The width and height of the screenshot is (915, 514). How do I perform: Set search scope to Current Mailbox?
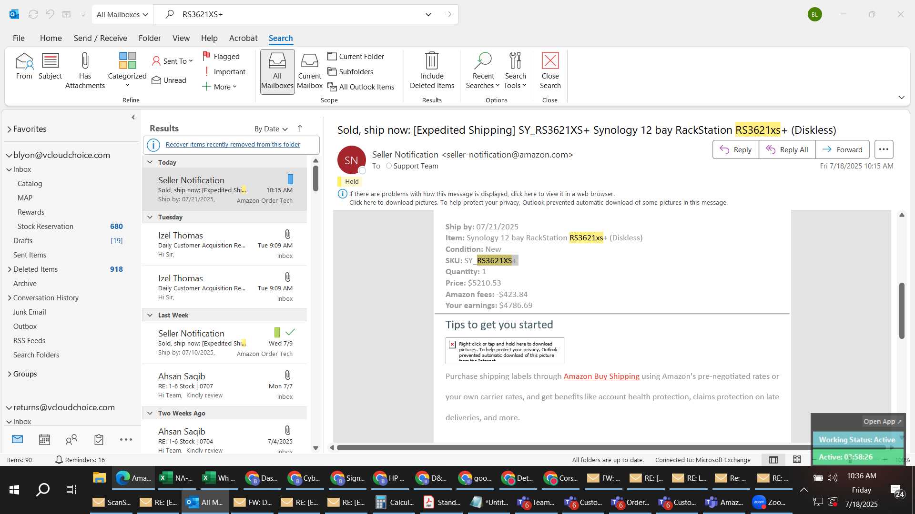310,71
